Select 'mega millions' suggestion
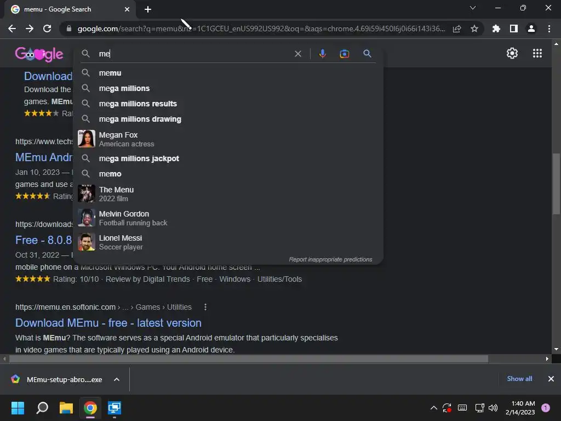This screenshot has width=561, height=421. click(228, 88)
